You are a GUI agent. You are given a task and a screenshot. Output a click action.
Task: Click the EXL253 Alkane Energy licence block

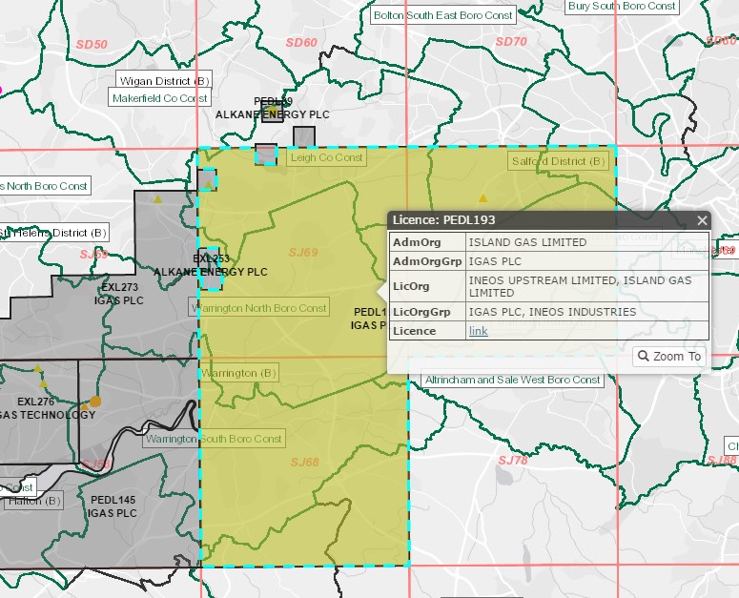point(212,265)
